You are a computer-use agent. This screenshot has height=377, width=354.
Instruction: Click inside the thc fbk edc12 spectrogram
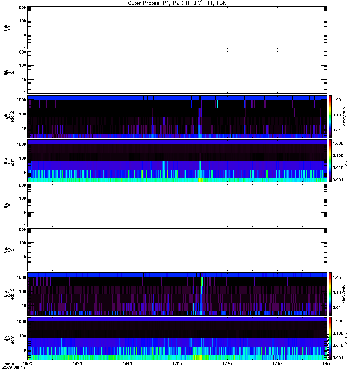(x=177, y=294)
